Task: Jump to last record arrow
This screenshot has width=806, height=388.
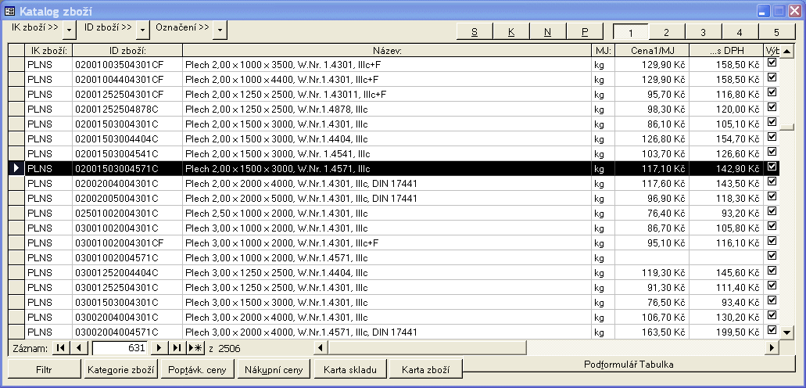Action: 177,347
